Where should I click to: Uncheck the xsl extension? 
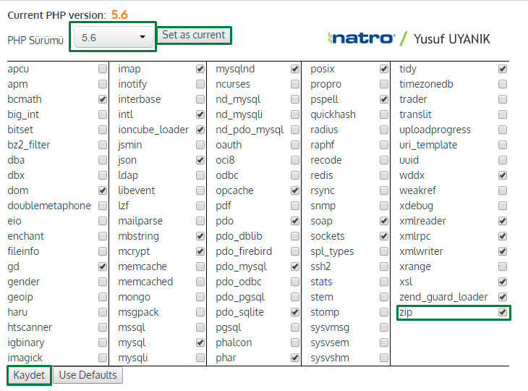tap(503, 282)
